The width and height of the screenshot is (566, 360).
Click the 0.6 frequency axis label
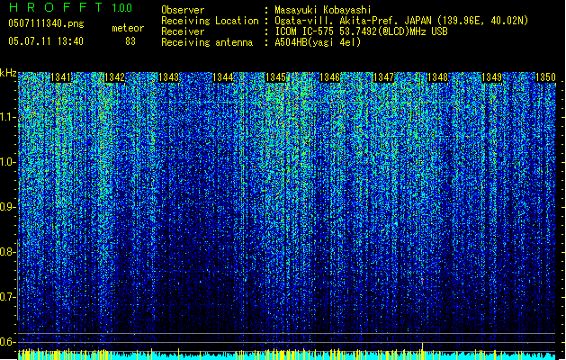pyautogui.click(x=7, y=342)
